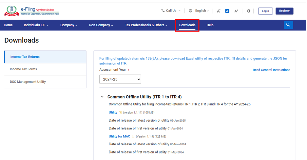Click the zip file icon beside Utility
Viewport: 307px width, 160px height.
click(x=120, y=113)
